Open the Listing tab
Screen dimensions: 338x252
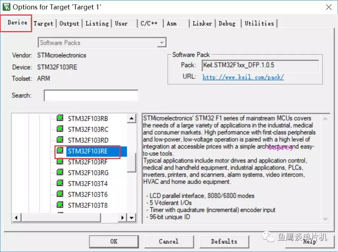point(97,24)
